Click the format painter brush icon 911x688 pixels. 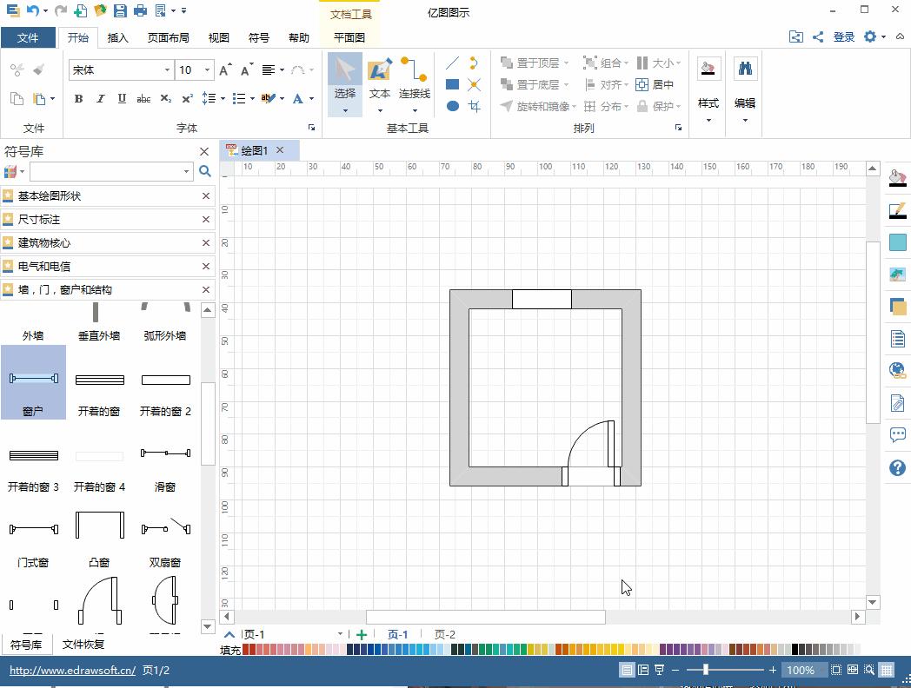point(38,69)
